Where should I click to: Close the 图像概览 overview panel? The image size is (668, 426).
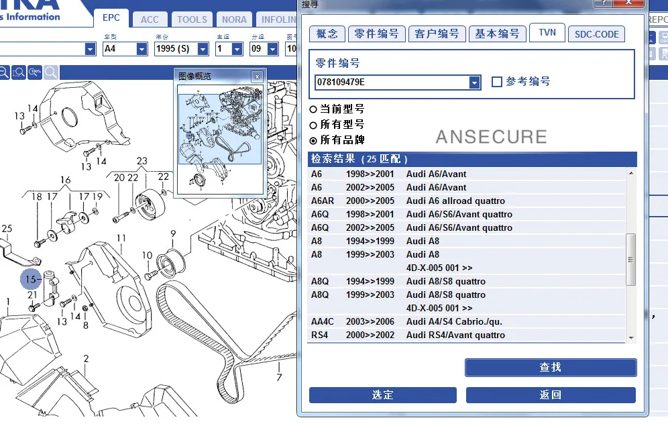257,76
